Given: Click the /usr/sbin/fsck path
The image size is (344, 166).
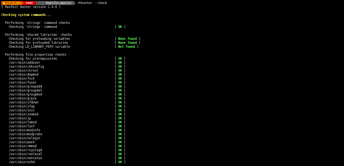Looking at the screenshot, I should (x=22, y=78).
